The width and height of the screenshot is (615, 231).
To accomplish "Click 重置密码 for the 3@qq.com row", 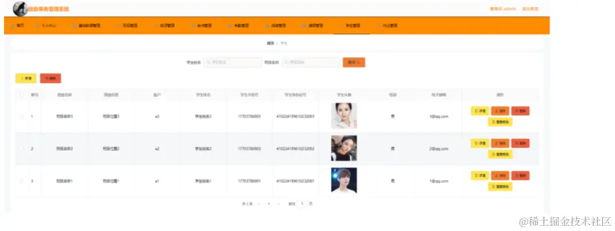I will (500, 122).
